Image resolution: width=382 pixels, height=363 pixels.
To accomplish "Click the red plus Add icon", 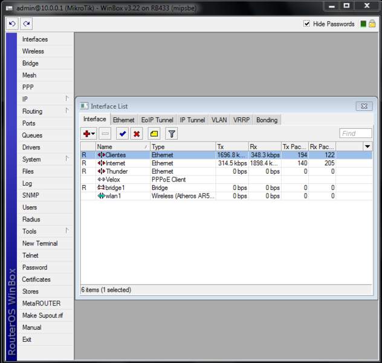I will pyautogui.click(x=86, y=134).
